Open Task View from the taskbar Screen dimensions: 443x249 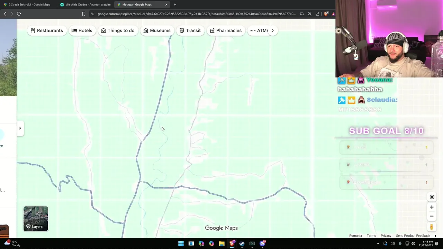point(191,243)
